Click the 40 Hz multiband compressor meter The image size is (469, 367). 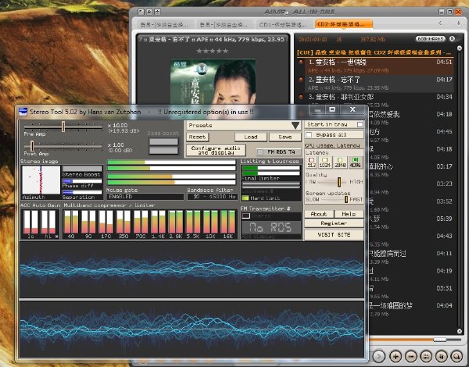pyautogui.click(x=71, y=222)
